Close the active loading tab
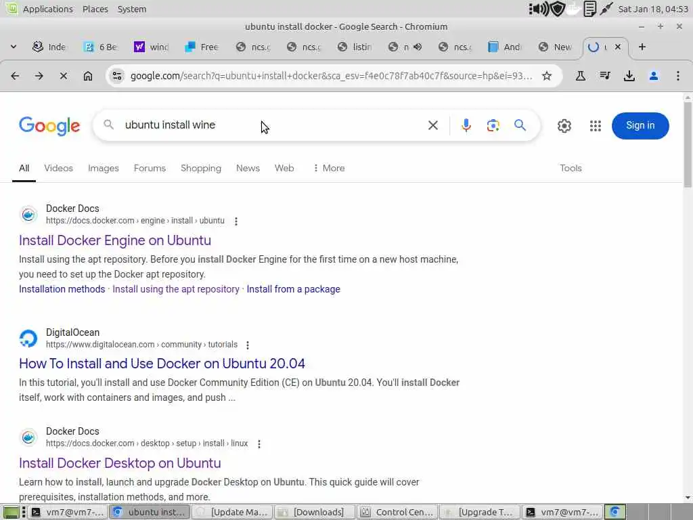693x520 pixels. [618, 47]
